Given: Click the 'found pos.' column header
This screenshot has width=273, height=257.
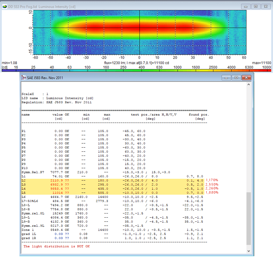Looking at the screenshot, I should click(199, 115).
